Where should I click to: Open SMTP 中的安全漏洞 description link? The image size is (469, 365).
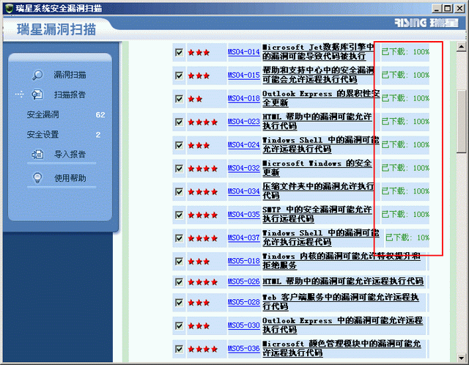click(x=317, y=214)
